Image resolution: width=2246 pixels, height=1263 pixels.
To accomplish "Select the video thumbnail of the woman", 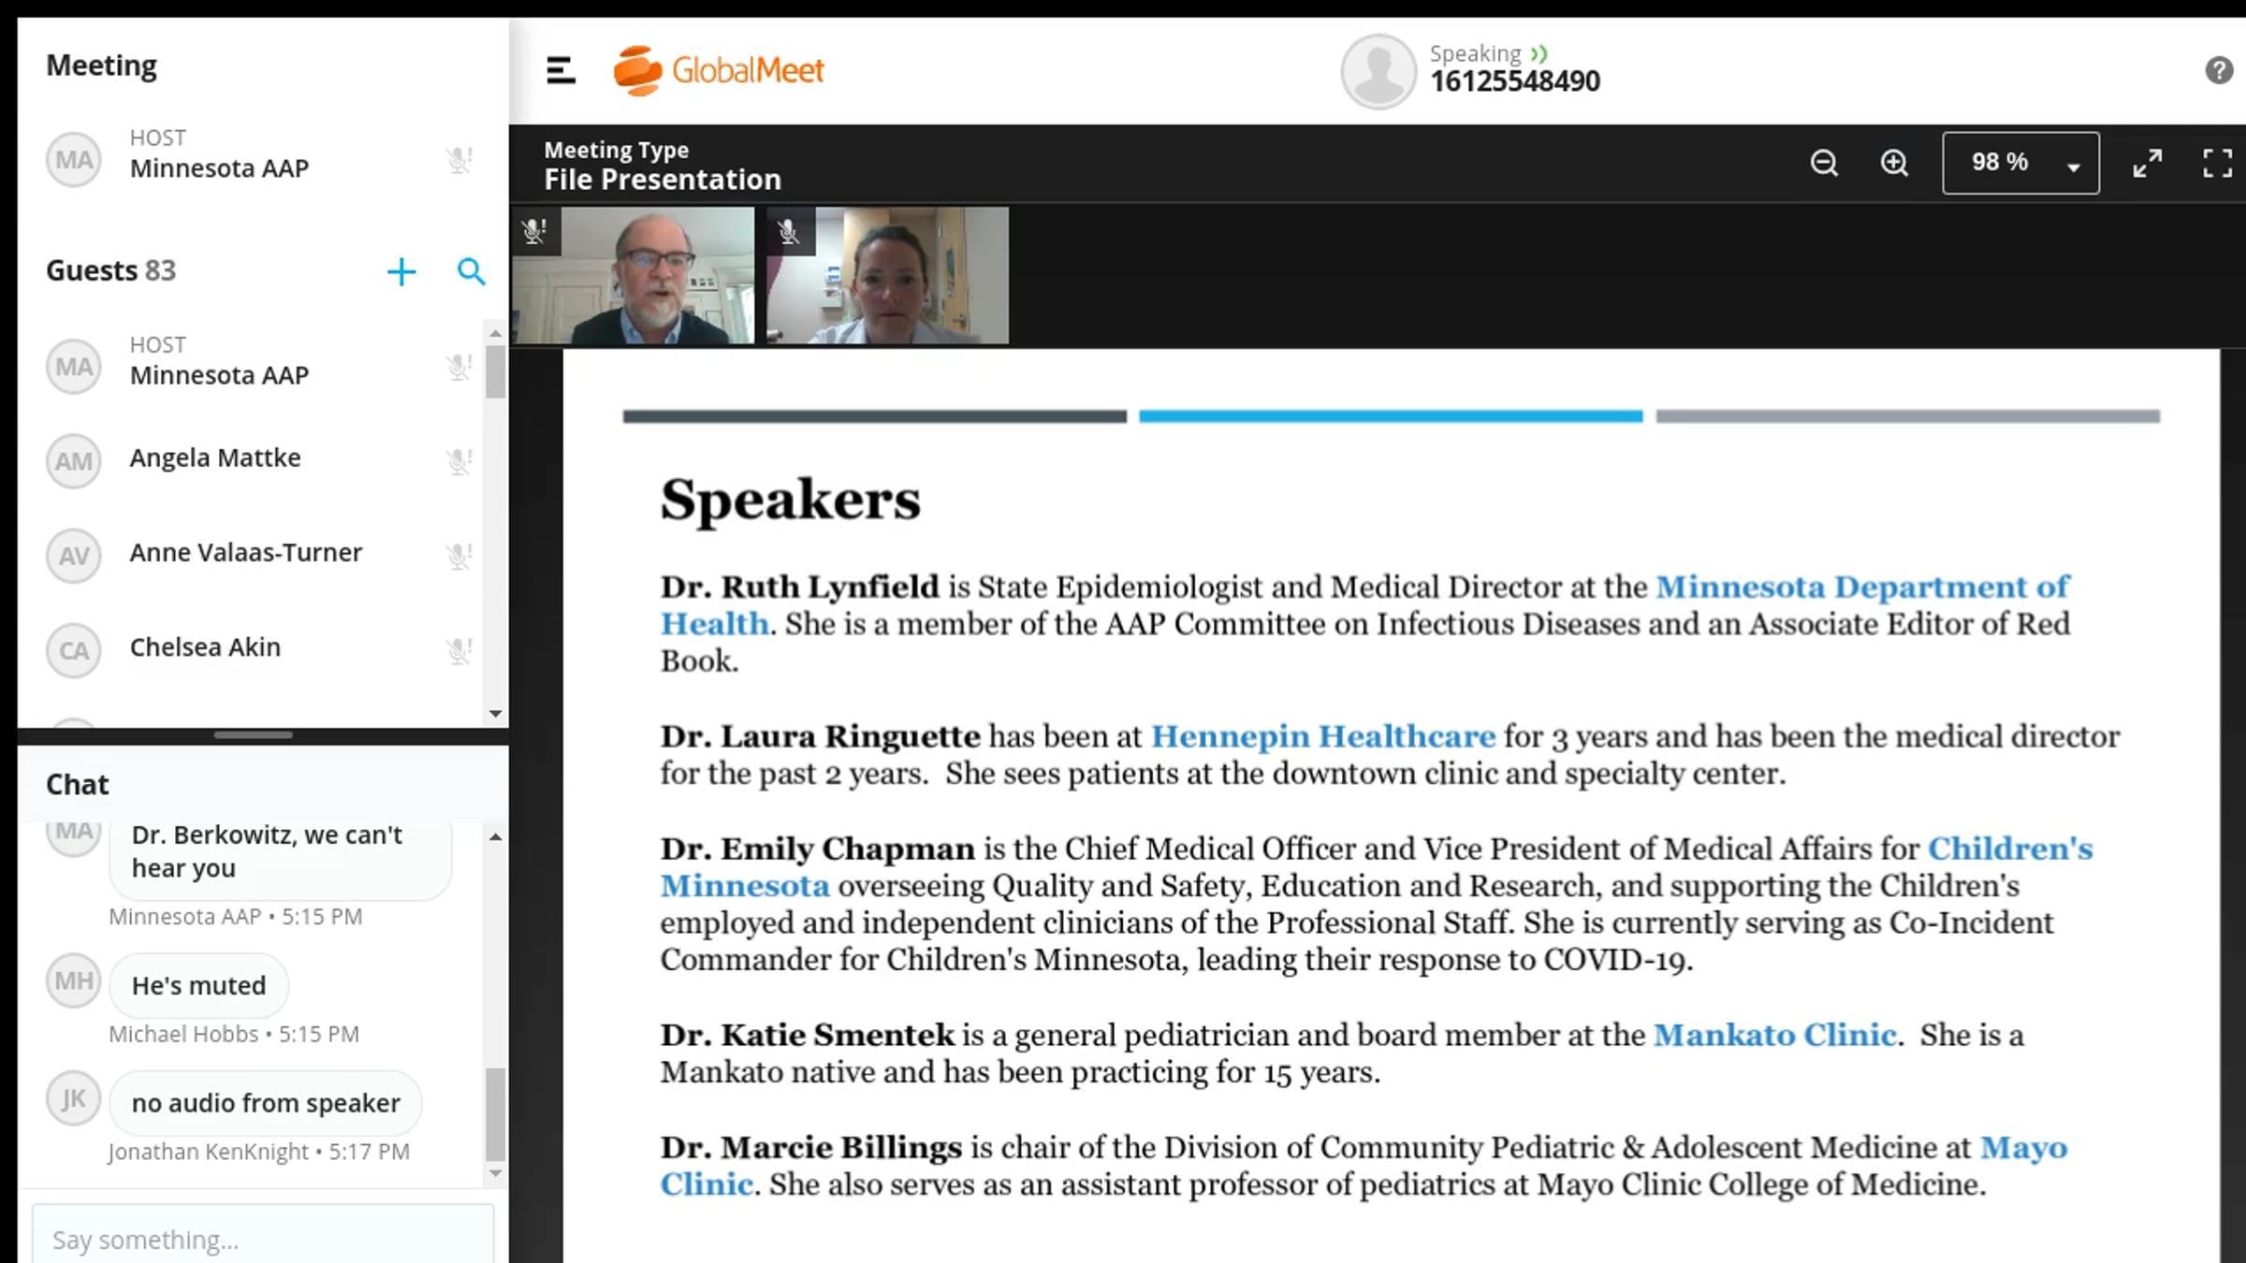I will 888,275.
